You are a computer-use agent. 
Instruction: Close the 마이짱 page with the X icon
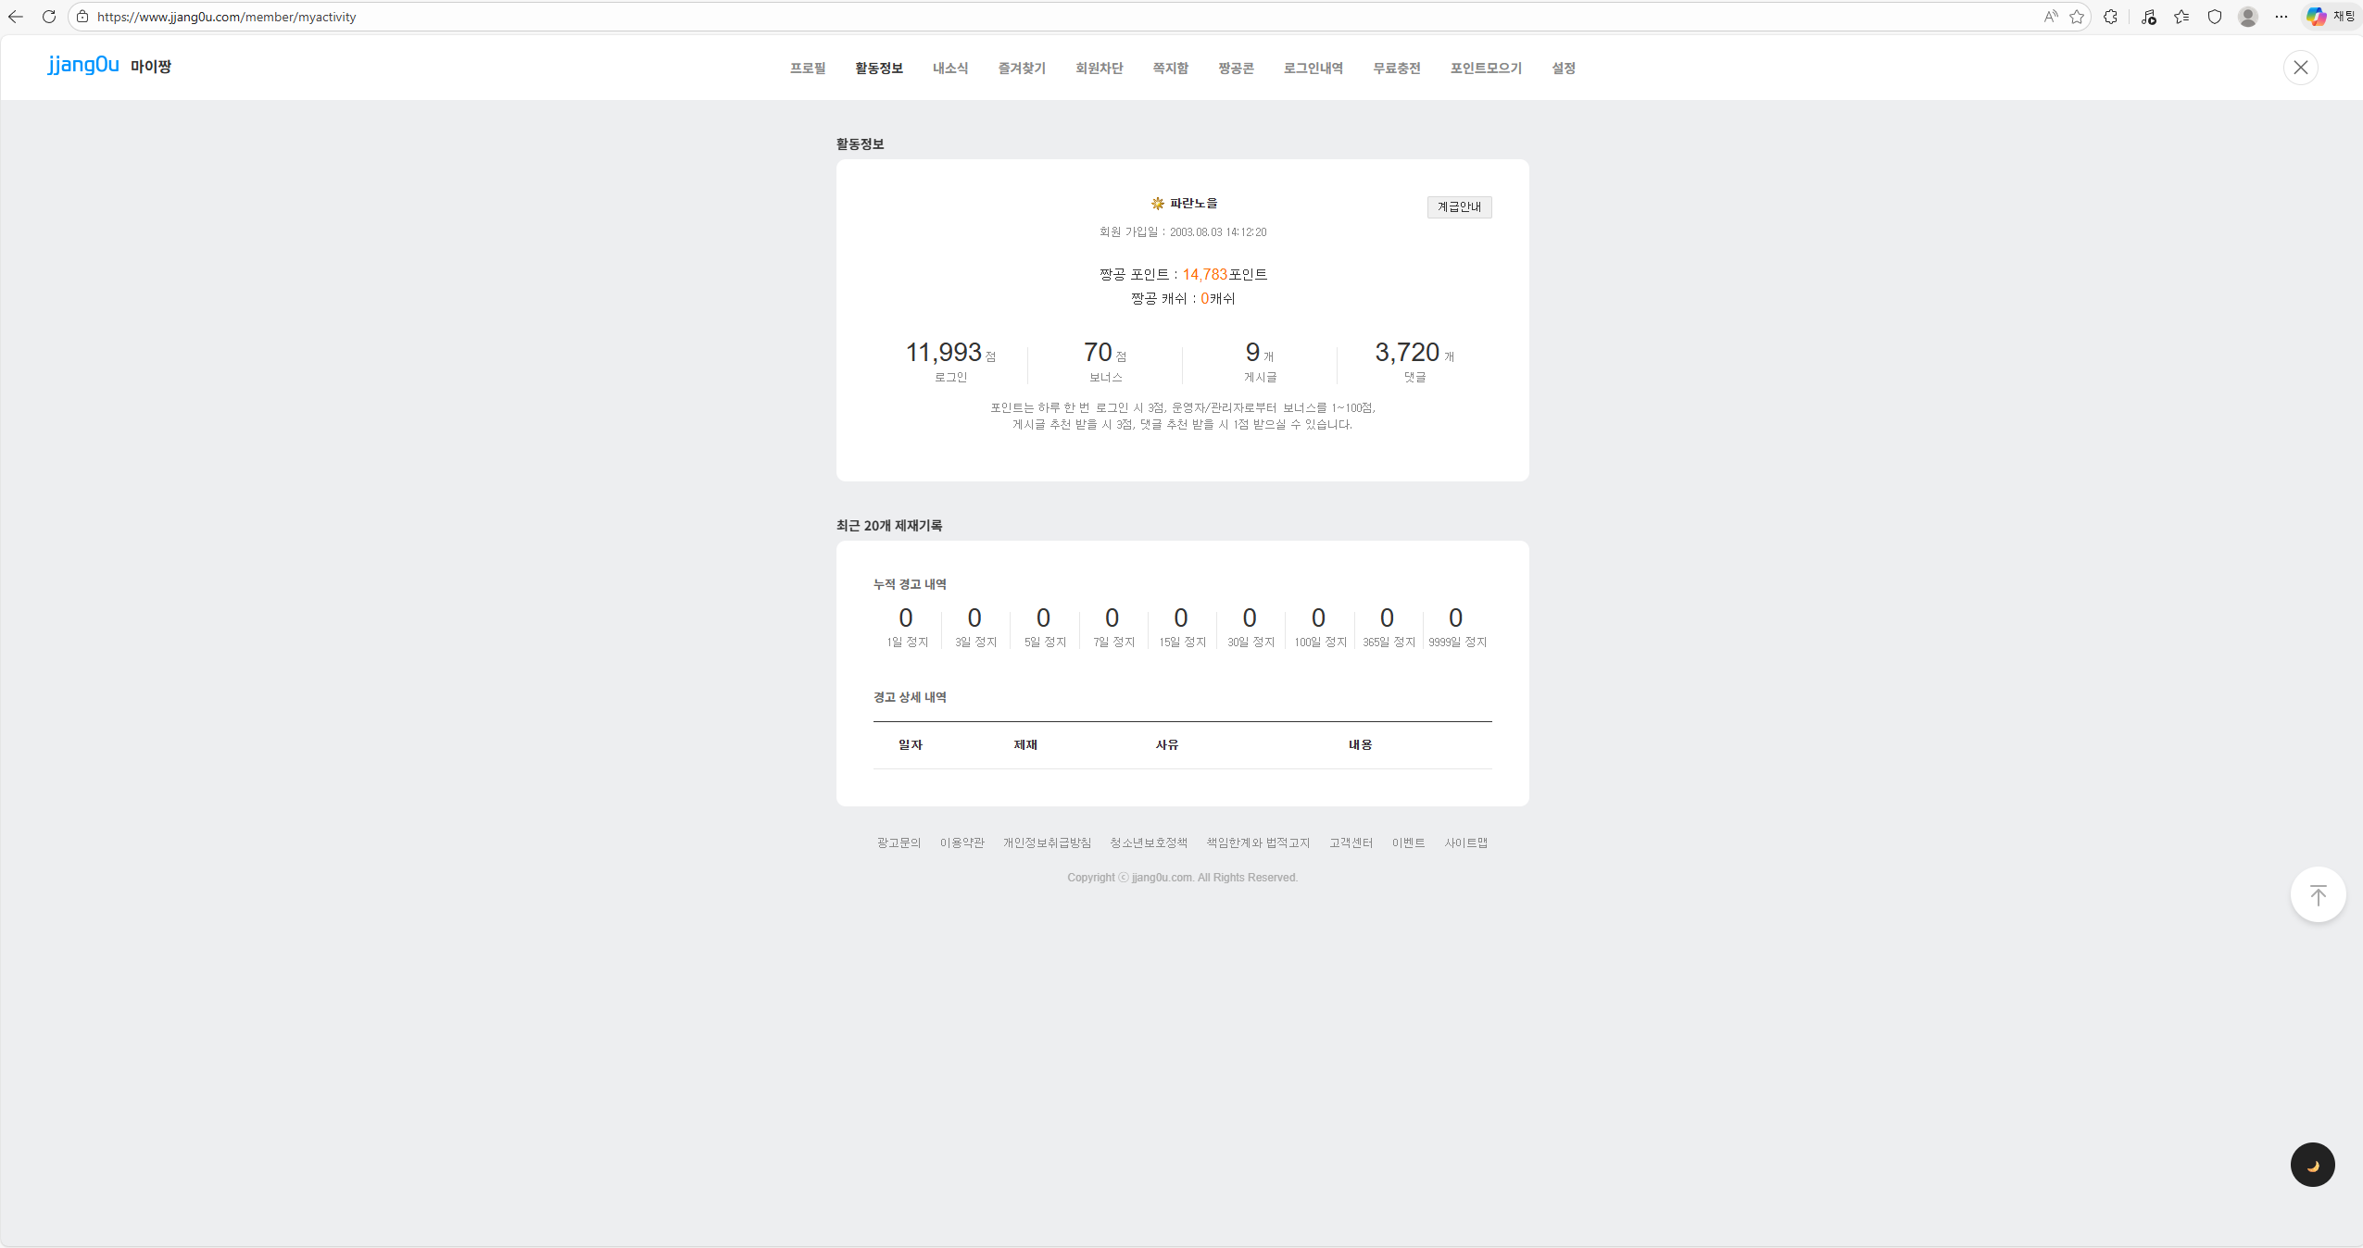tap(2300, 68)
